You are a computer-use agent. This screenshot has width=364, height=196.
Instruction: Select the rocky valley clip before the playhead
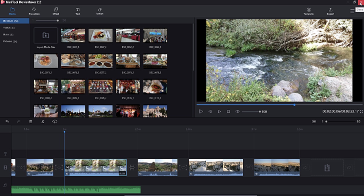coord(40,167)
